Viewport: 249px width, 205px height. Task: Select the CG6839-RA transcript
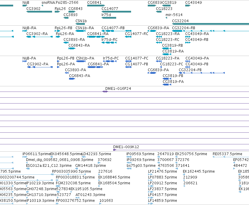152,31
